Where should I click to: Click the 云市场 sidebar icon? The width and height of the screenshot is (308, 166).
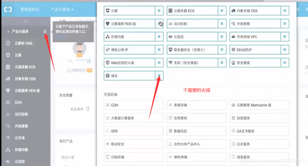pyautogui.click(x=8, y=138)
